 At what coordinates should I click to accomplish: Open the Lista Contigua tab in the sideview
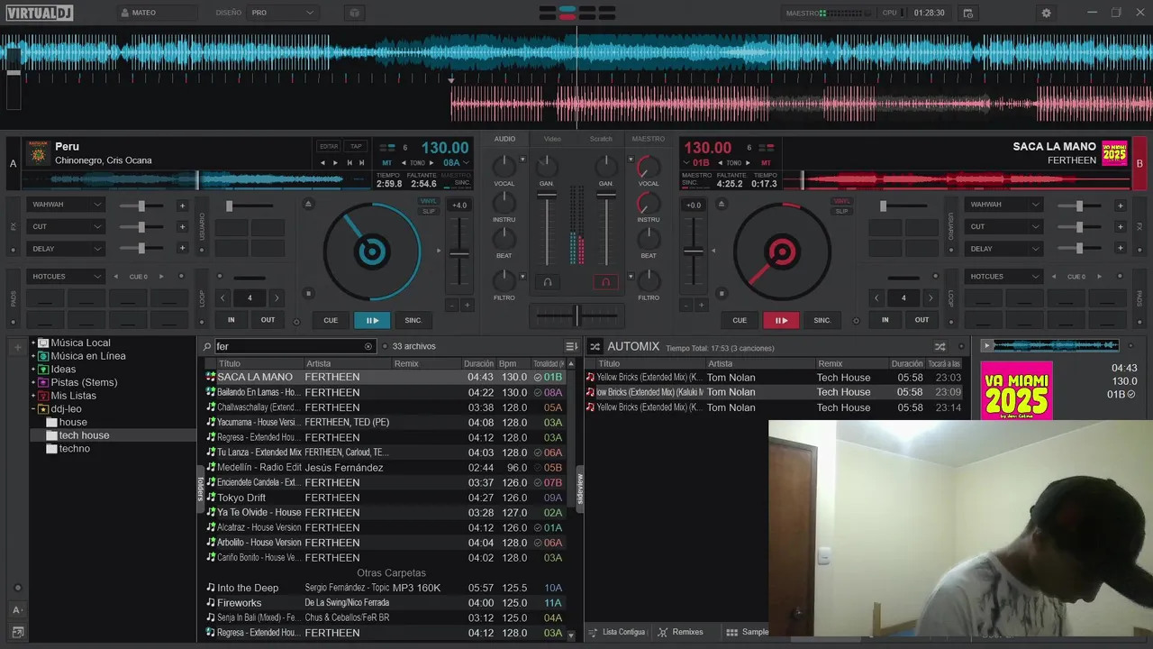click(617, 632)
